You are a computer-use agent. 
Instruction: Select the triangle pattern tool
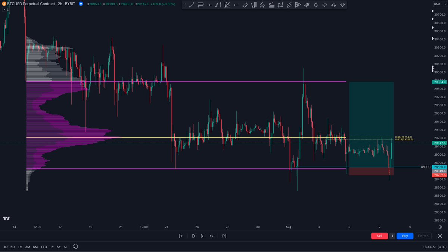pyautogui.click(x=298, y=5)
